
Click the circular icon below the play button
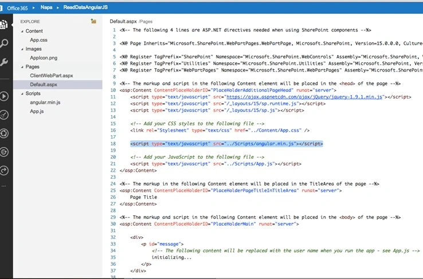click(x=4, y=115)
